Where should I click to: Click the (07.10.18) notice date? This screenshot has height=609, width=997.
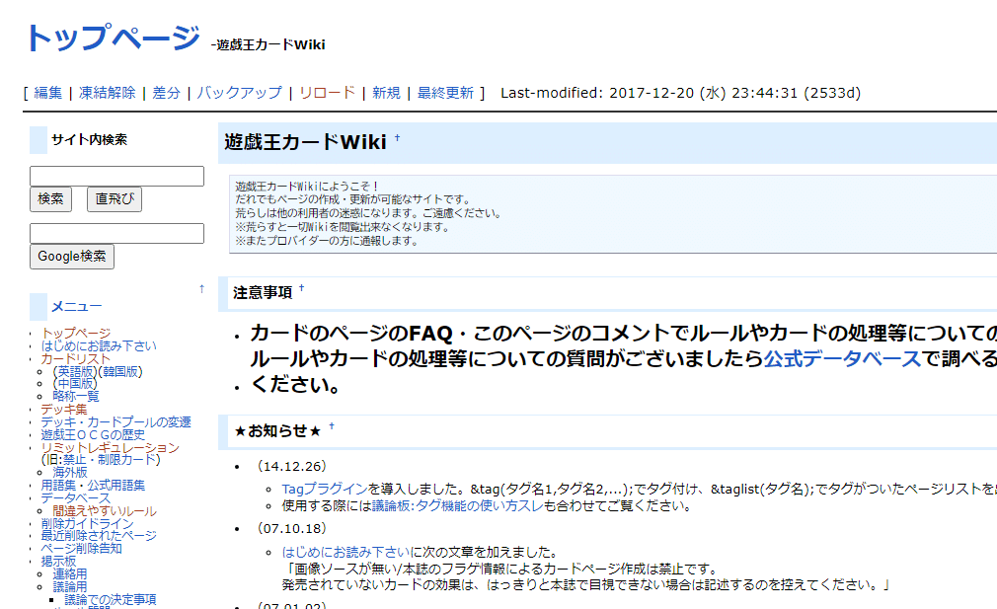coord(291,528)
